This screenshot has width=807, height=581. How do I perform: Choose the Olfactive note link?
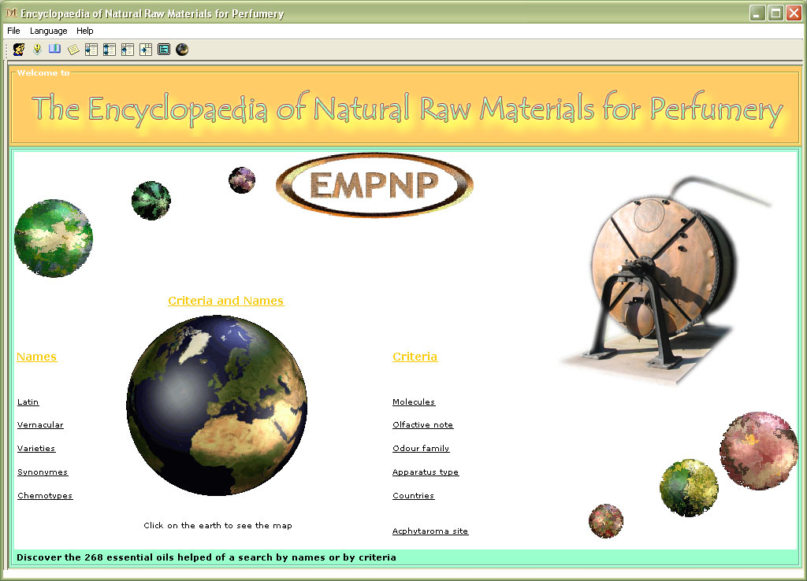422,424
